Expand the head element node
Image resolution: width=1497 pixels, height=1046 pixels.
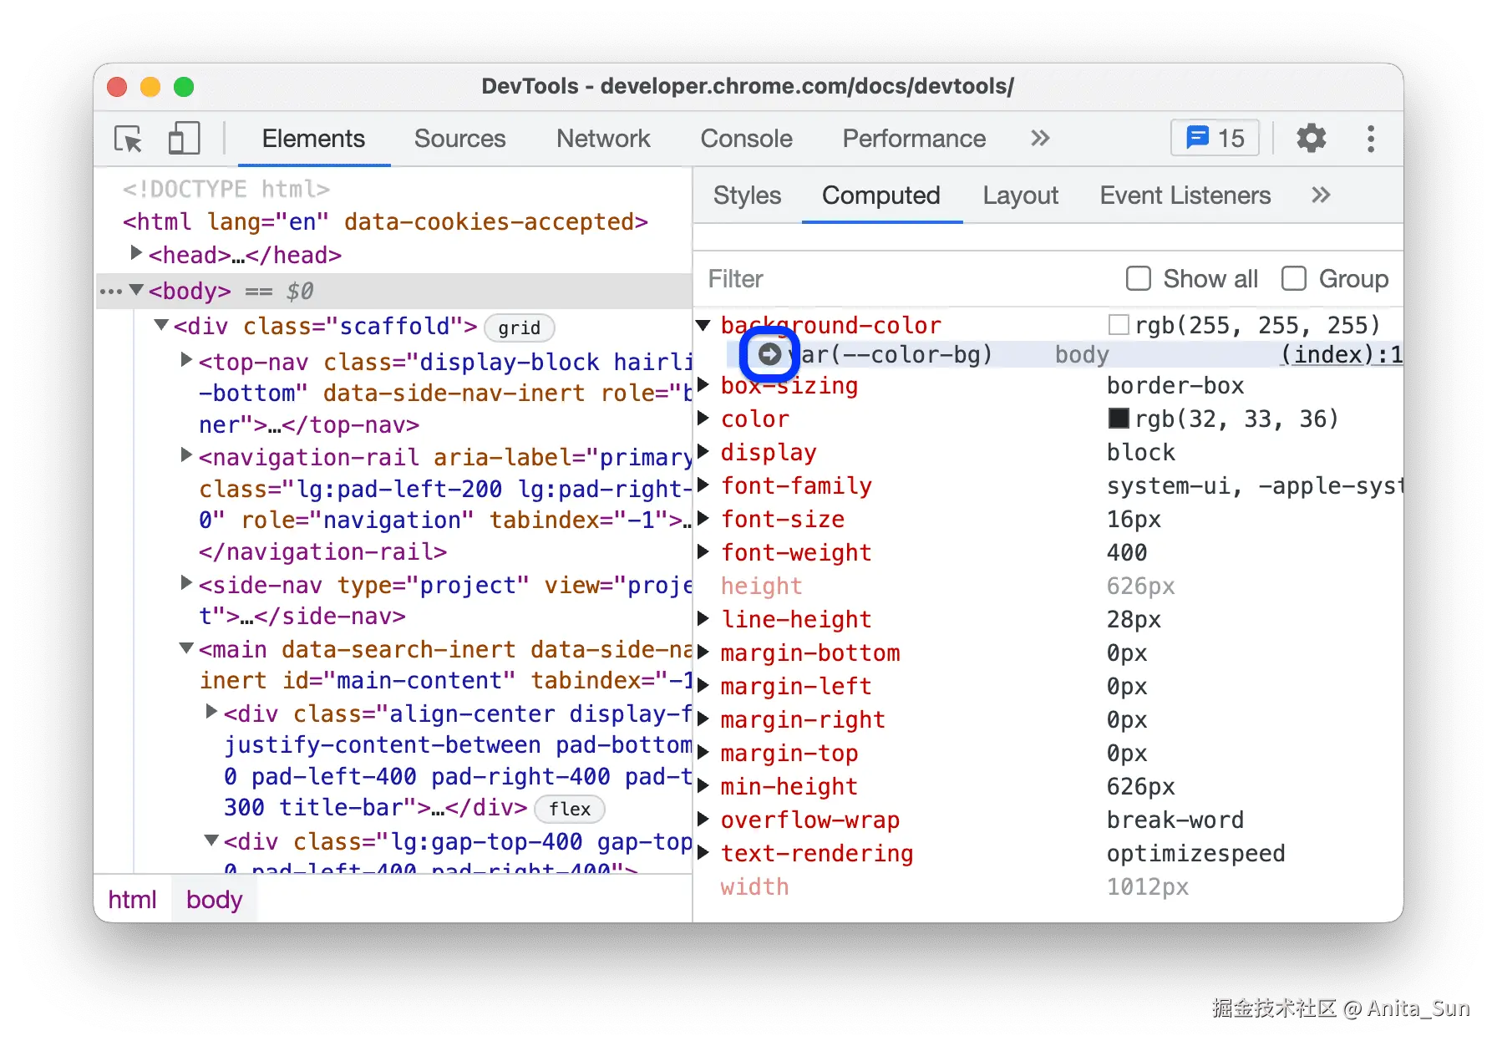pyautogui.click(x=136, y=253)
